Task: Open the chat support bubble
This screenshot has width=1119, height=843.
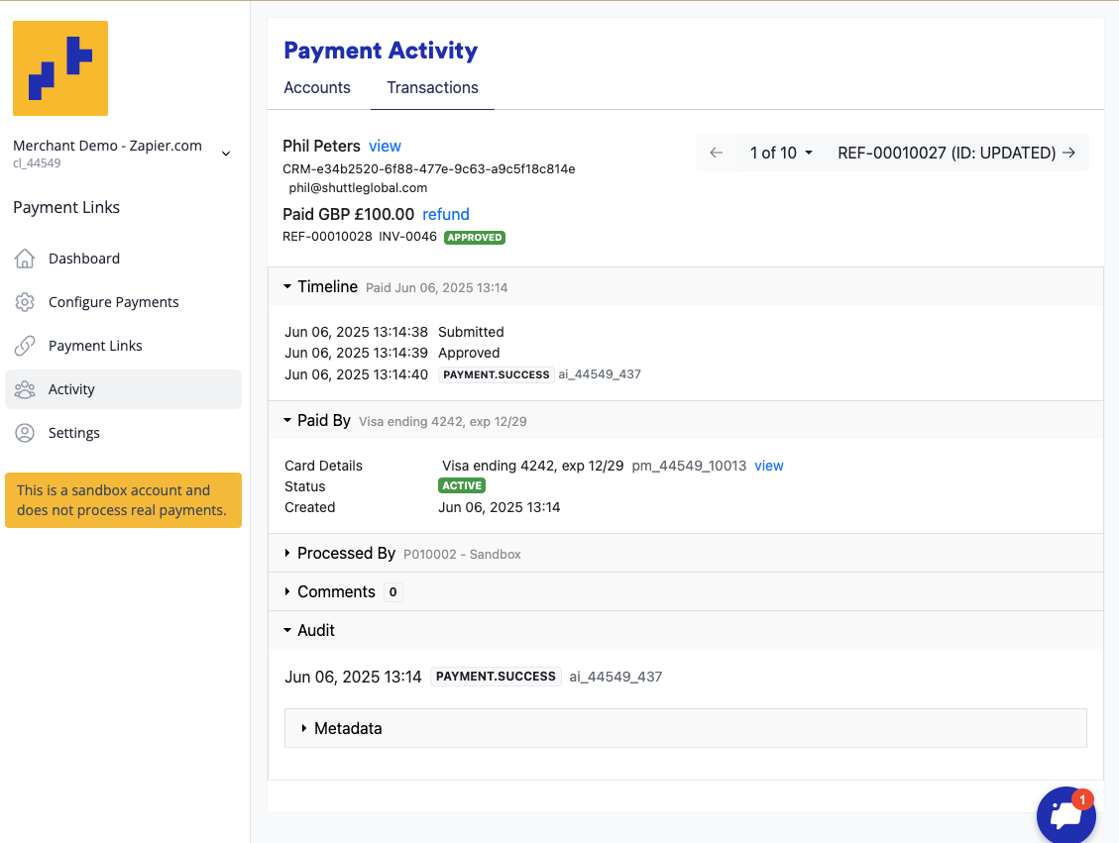Action: click(x=1065, y=815)
